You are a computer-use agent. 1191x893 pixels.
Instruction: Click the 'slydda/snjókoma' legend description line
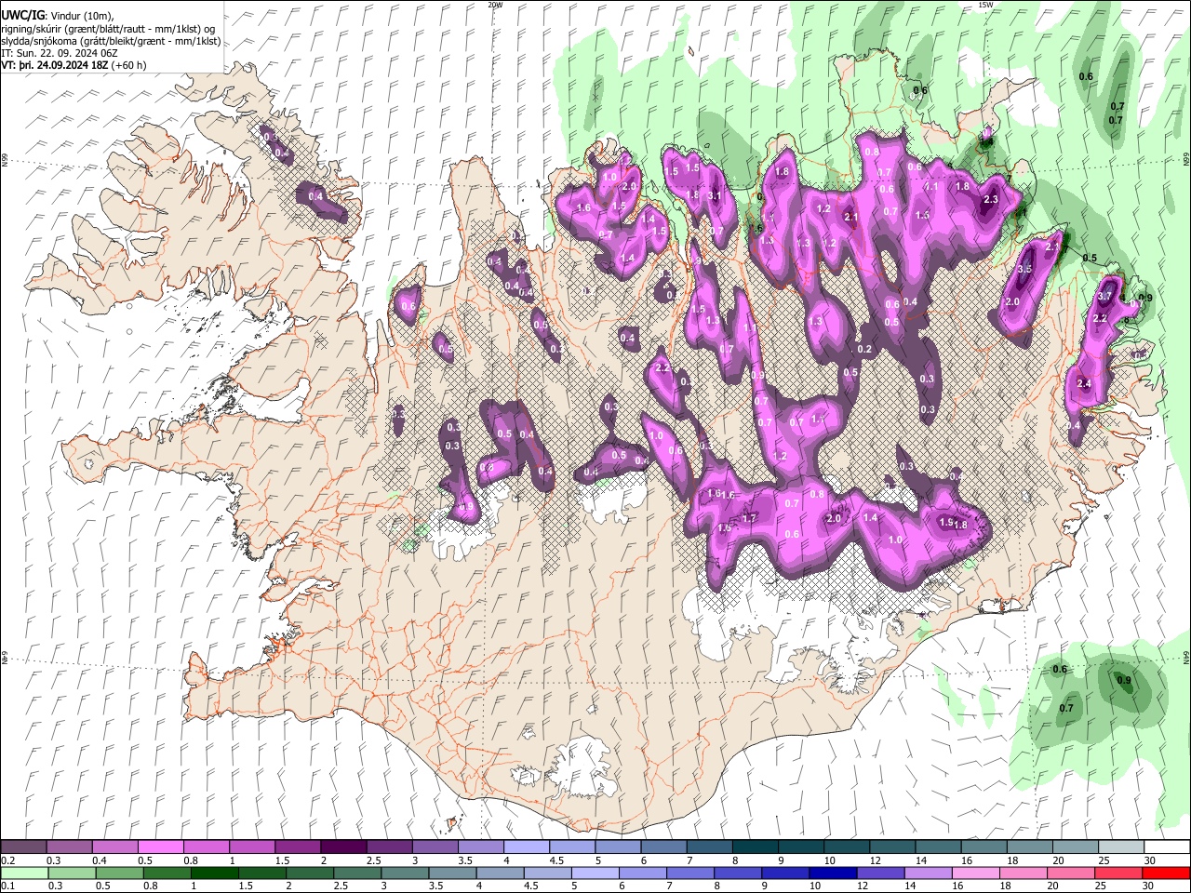(111, 41)
